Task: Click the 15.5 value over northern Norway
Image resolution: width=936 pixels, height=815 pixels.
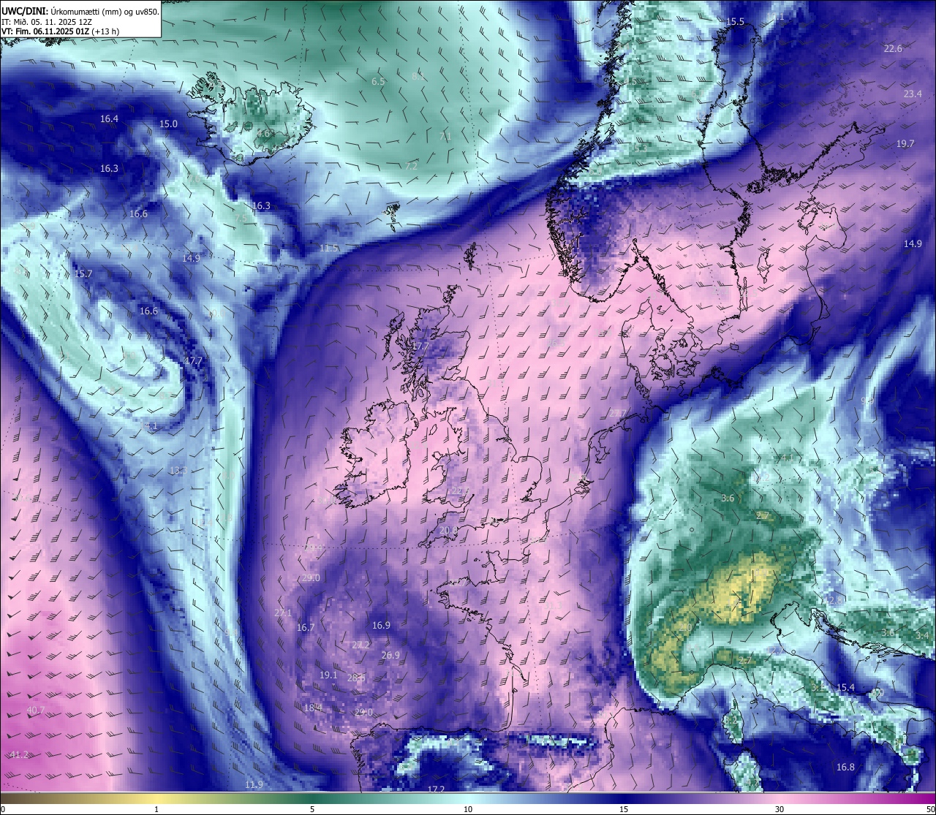Action: (x=735, y=22)
